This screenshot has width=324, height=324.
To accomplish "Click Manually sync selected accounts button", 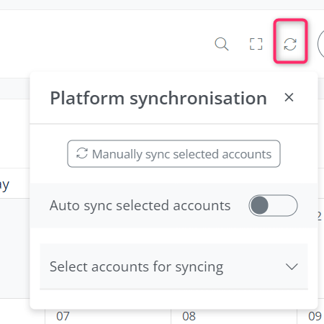I will [174, 153].
